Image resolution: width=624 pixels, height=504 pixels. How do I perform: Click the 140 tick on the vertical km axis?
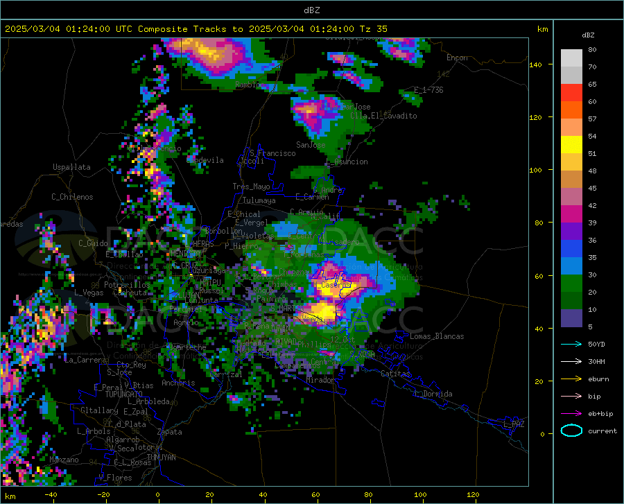pyautogui.click(x=536, y=64)
